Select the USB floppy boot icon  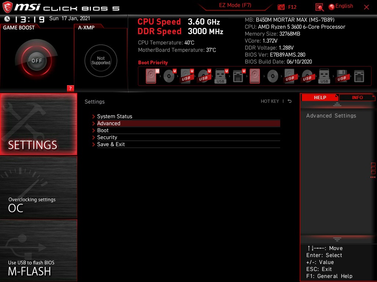[342, 76]
